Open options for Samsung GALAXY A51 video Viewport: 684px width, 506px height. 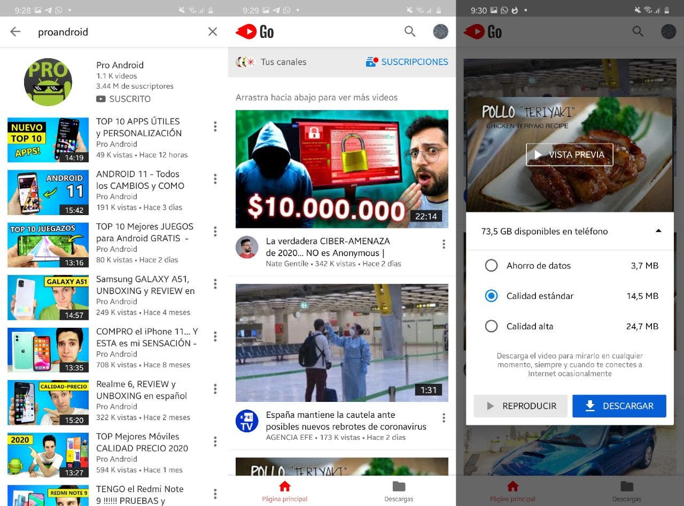(215, 284)
